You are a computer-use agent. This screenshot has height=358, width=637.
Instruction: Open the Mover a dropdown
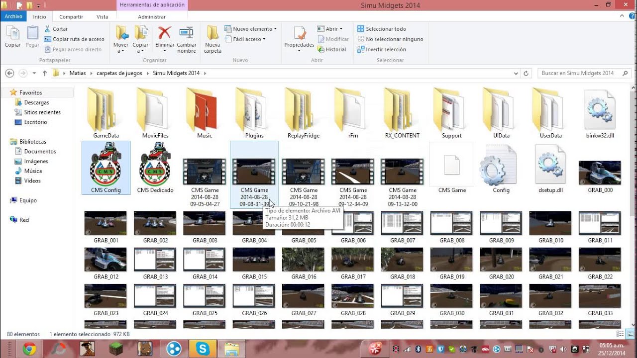(121, 40)
